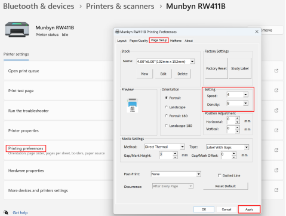
Task: Select the Landscape orientation option
Action: [x=166, y=107]
